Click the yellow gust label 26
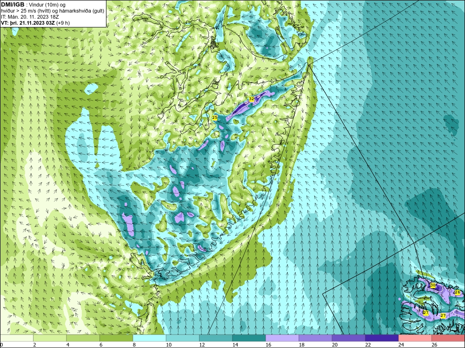This screenshot has width=465, height=348. [x=457, y=293]
